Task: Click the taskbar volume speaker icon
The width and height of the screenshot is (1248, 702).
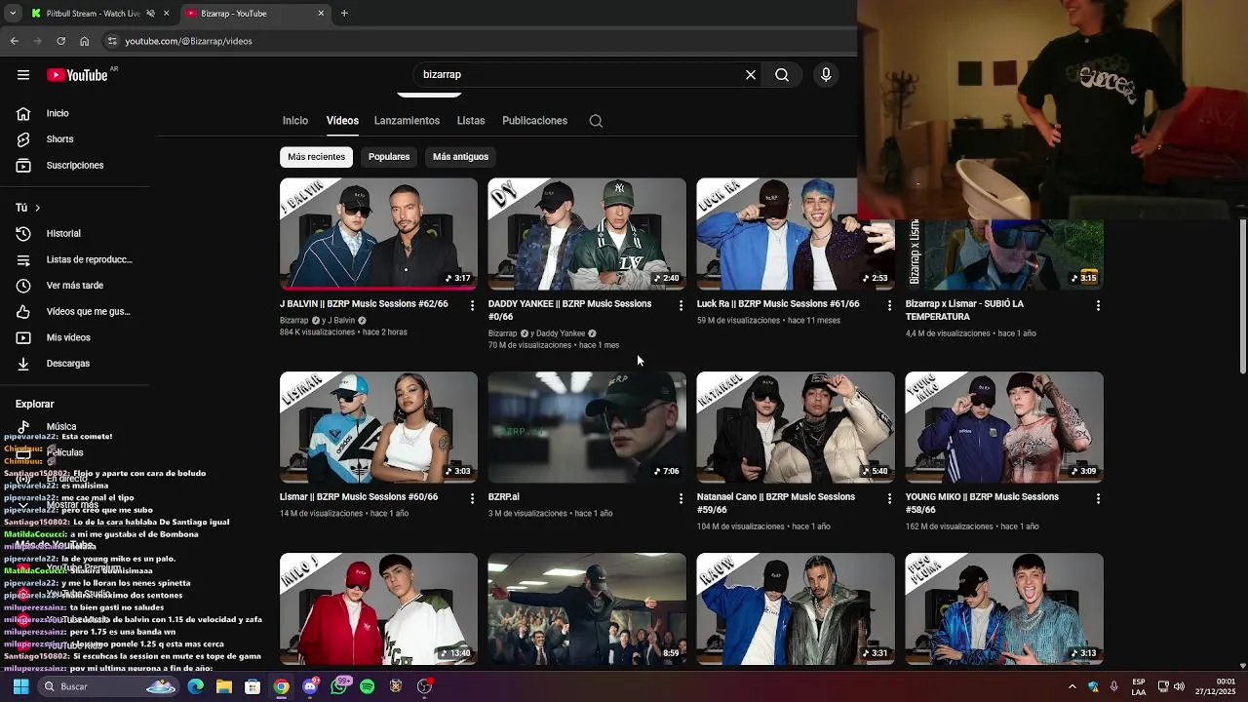Action: coord(1178,686)
